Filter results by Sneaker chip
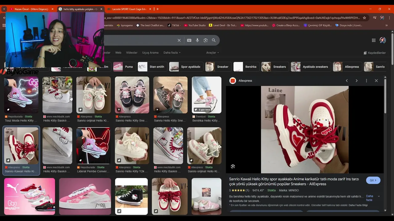This screenshot has width=394, height=221. pos(218,67)
